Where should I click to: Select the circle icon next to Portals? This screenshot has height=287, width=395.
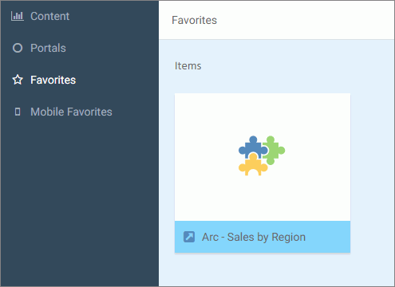pyautogui.click(x=18, y=48)
